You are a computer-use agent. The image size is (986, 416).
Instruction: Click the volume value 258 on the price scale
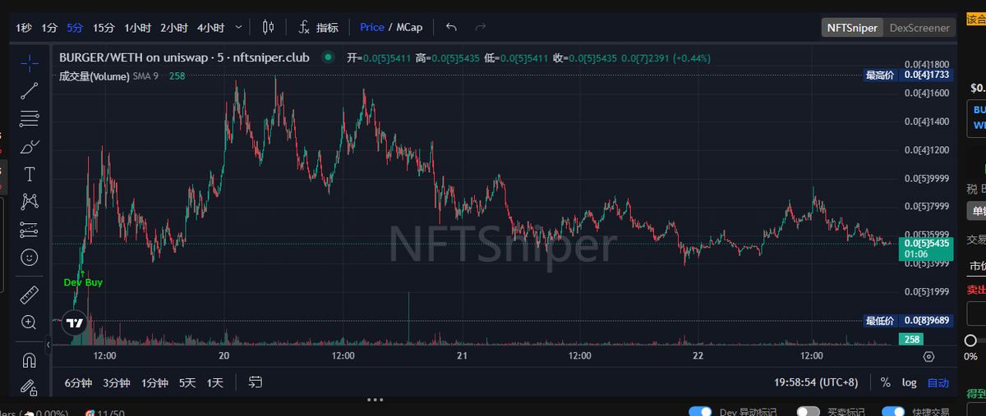click(912, 339)
